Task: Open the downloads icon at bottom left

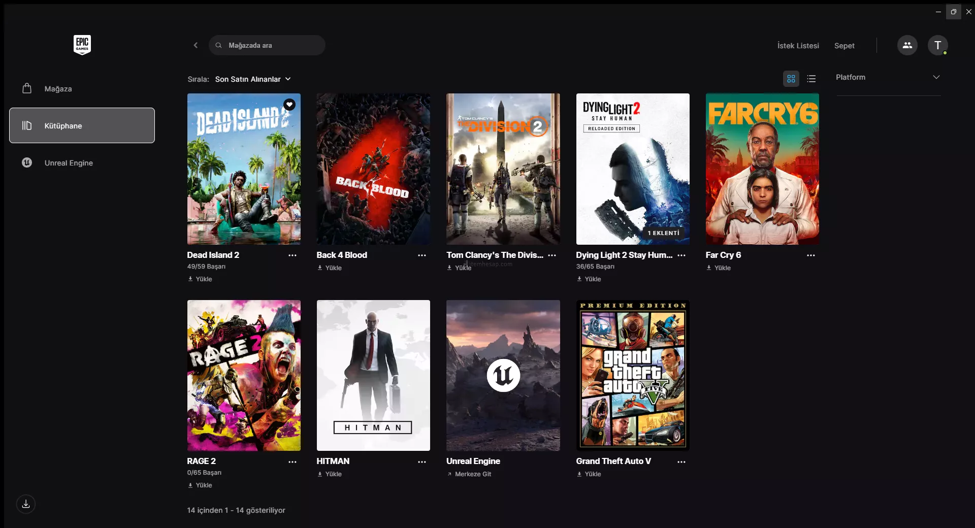Action: point(26,504)
